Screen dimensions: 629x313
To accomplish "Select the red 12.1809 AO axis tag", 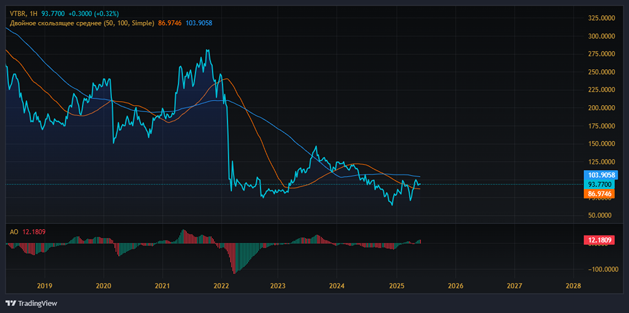I will click(x=599, y=241).
